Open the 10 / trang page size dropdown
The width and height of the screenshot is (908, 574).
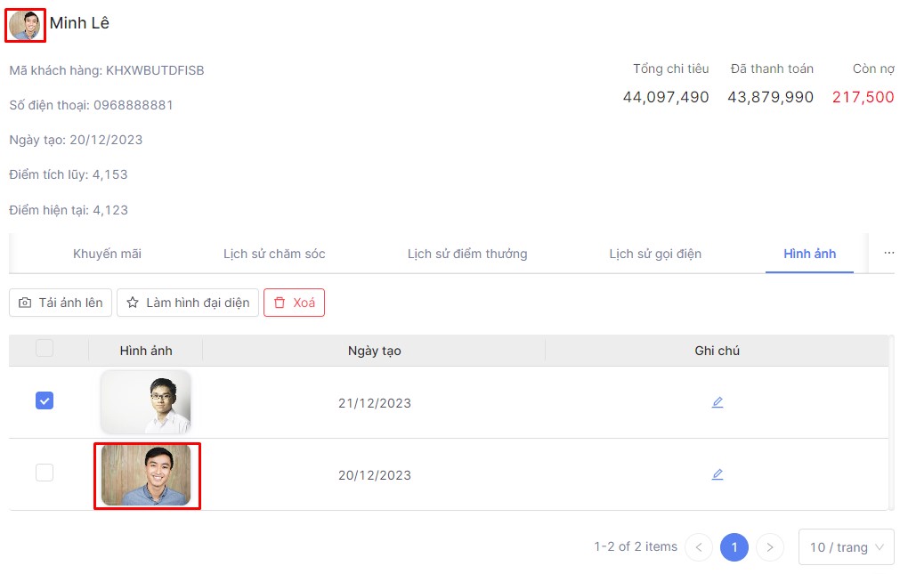click(846, 547)
